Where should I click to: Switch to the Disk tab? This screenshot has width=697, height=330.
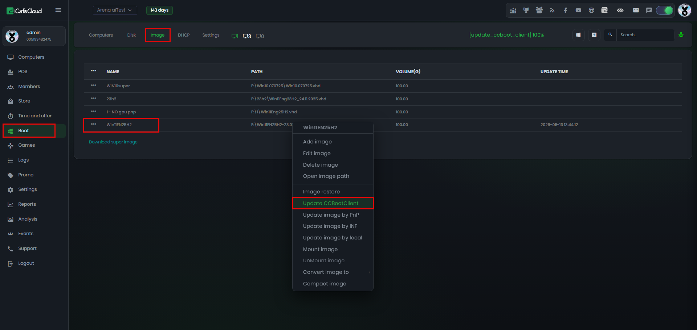point(131,35)
